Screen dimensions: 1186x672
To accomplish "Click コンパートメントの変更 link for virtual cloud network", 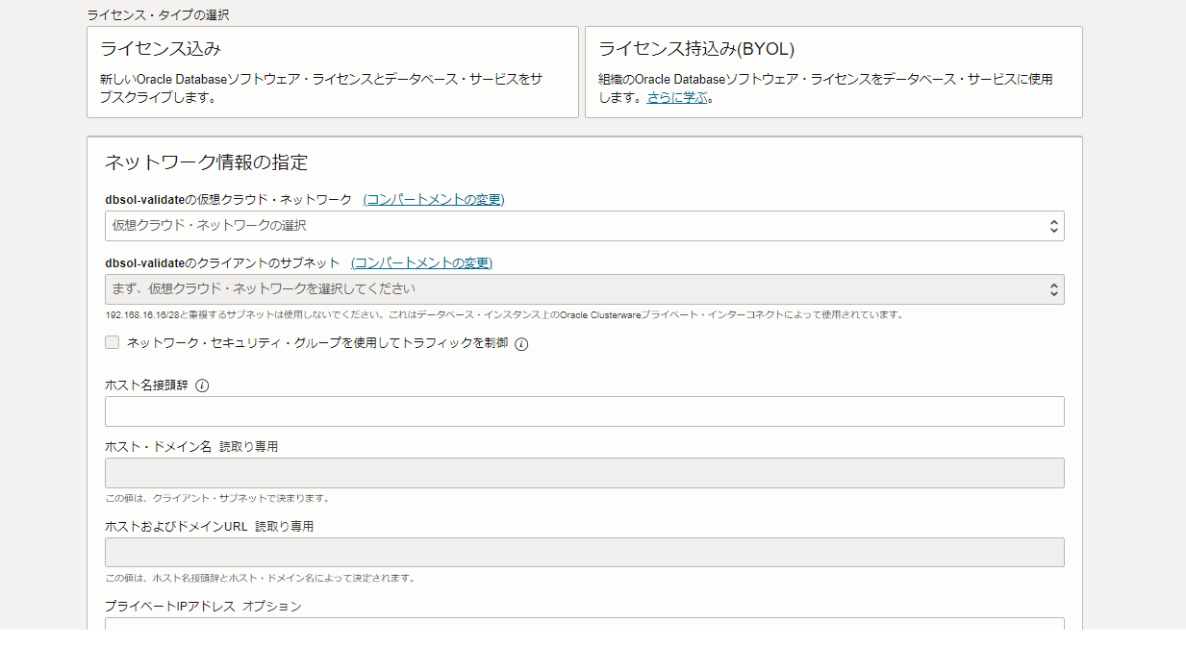I will pyautogui.click(x=434, y=200).
